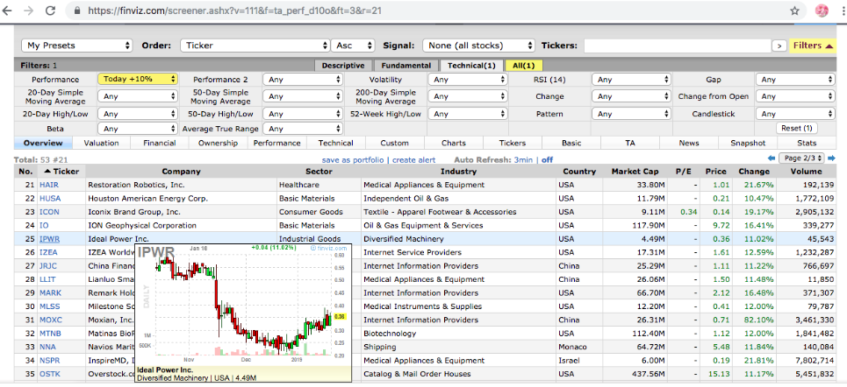The image size is (847, 387).
Task: Sort by Market Cap column header
Action: 635,172
